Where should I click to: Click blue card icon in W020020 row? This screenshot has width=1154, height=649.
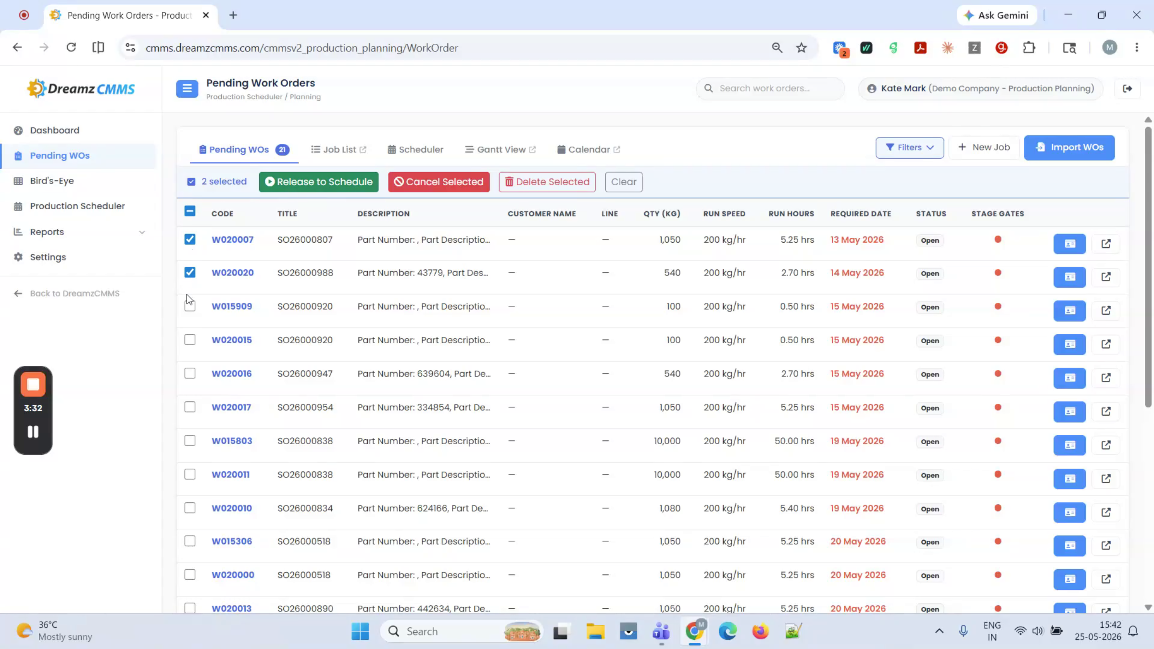1069,277
